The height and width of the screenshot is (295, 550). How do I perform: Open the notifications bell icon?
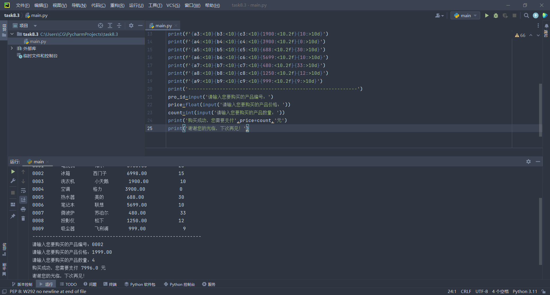point(547,26)
